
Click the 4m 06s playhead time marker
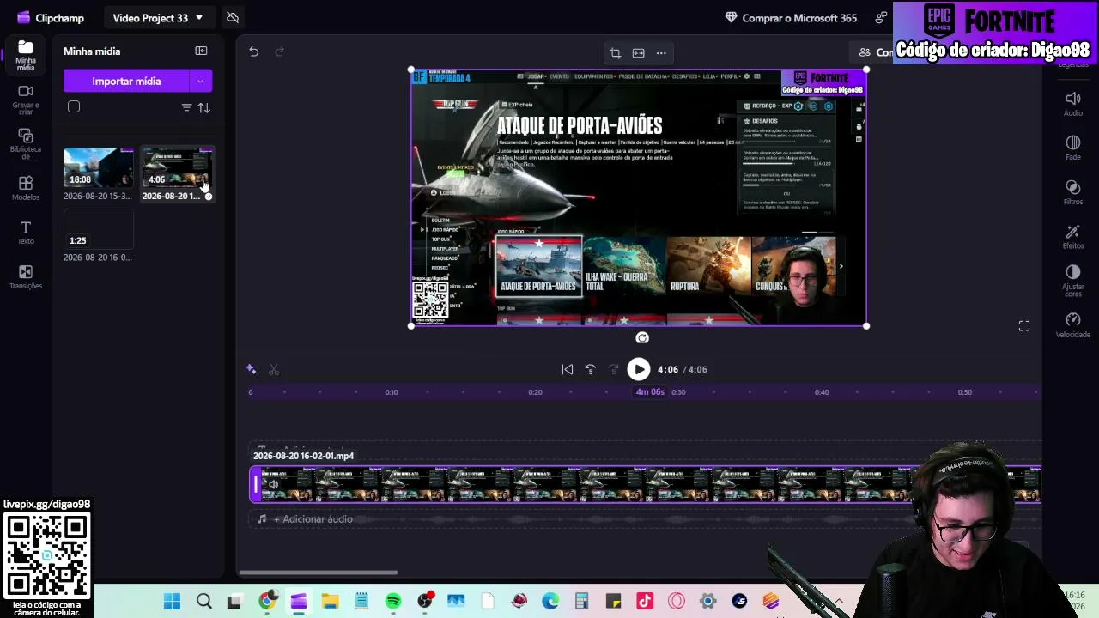tap(650, 392)
